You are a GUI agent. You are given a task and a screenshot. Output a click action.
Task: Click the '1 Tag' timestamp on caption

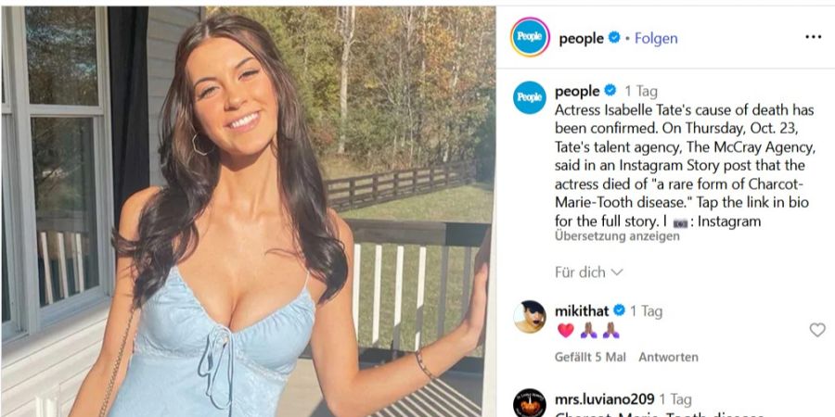tap(641, 91)
